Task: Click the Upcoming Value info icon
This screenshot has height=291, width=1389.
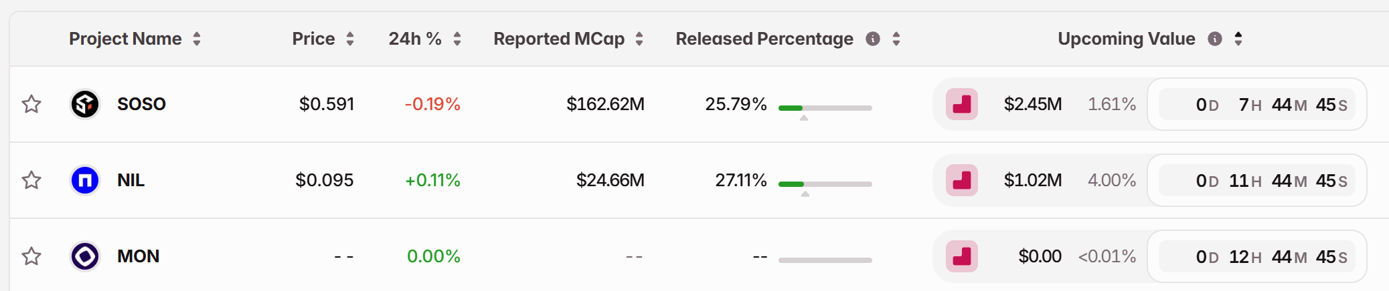Action: tap(1215, 39)
